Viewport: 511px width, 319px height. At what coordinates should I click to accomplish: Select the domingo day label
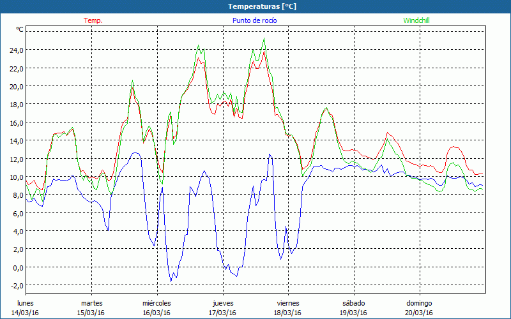(x=419, y=303)
